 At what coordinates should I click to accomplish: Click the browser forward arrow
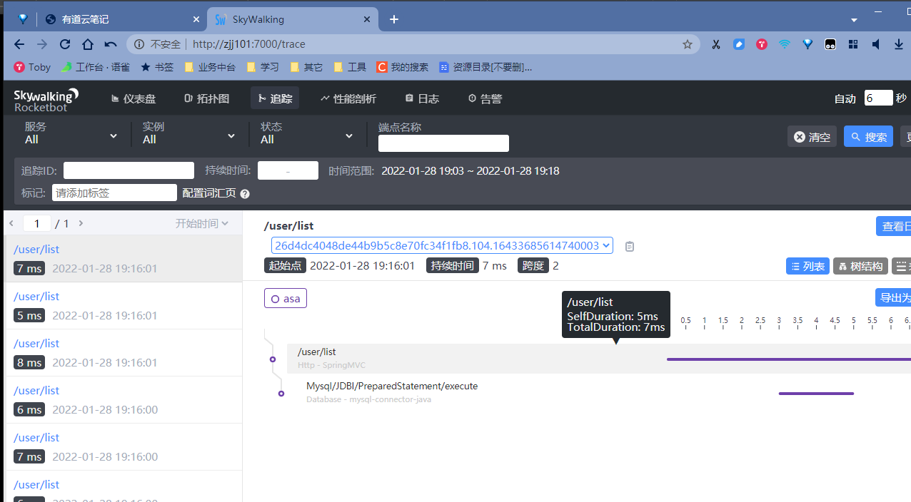pos(42,44)
